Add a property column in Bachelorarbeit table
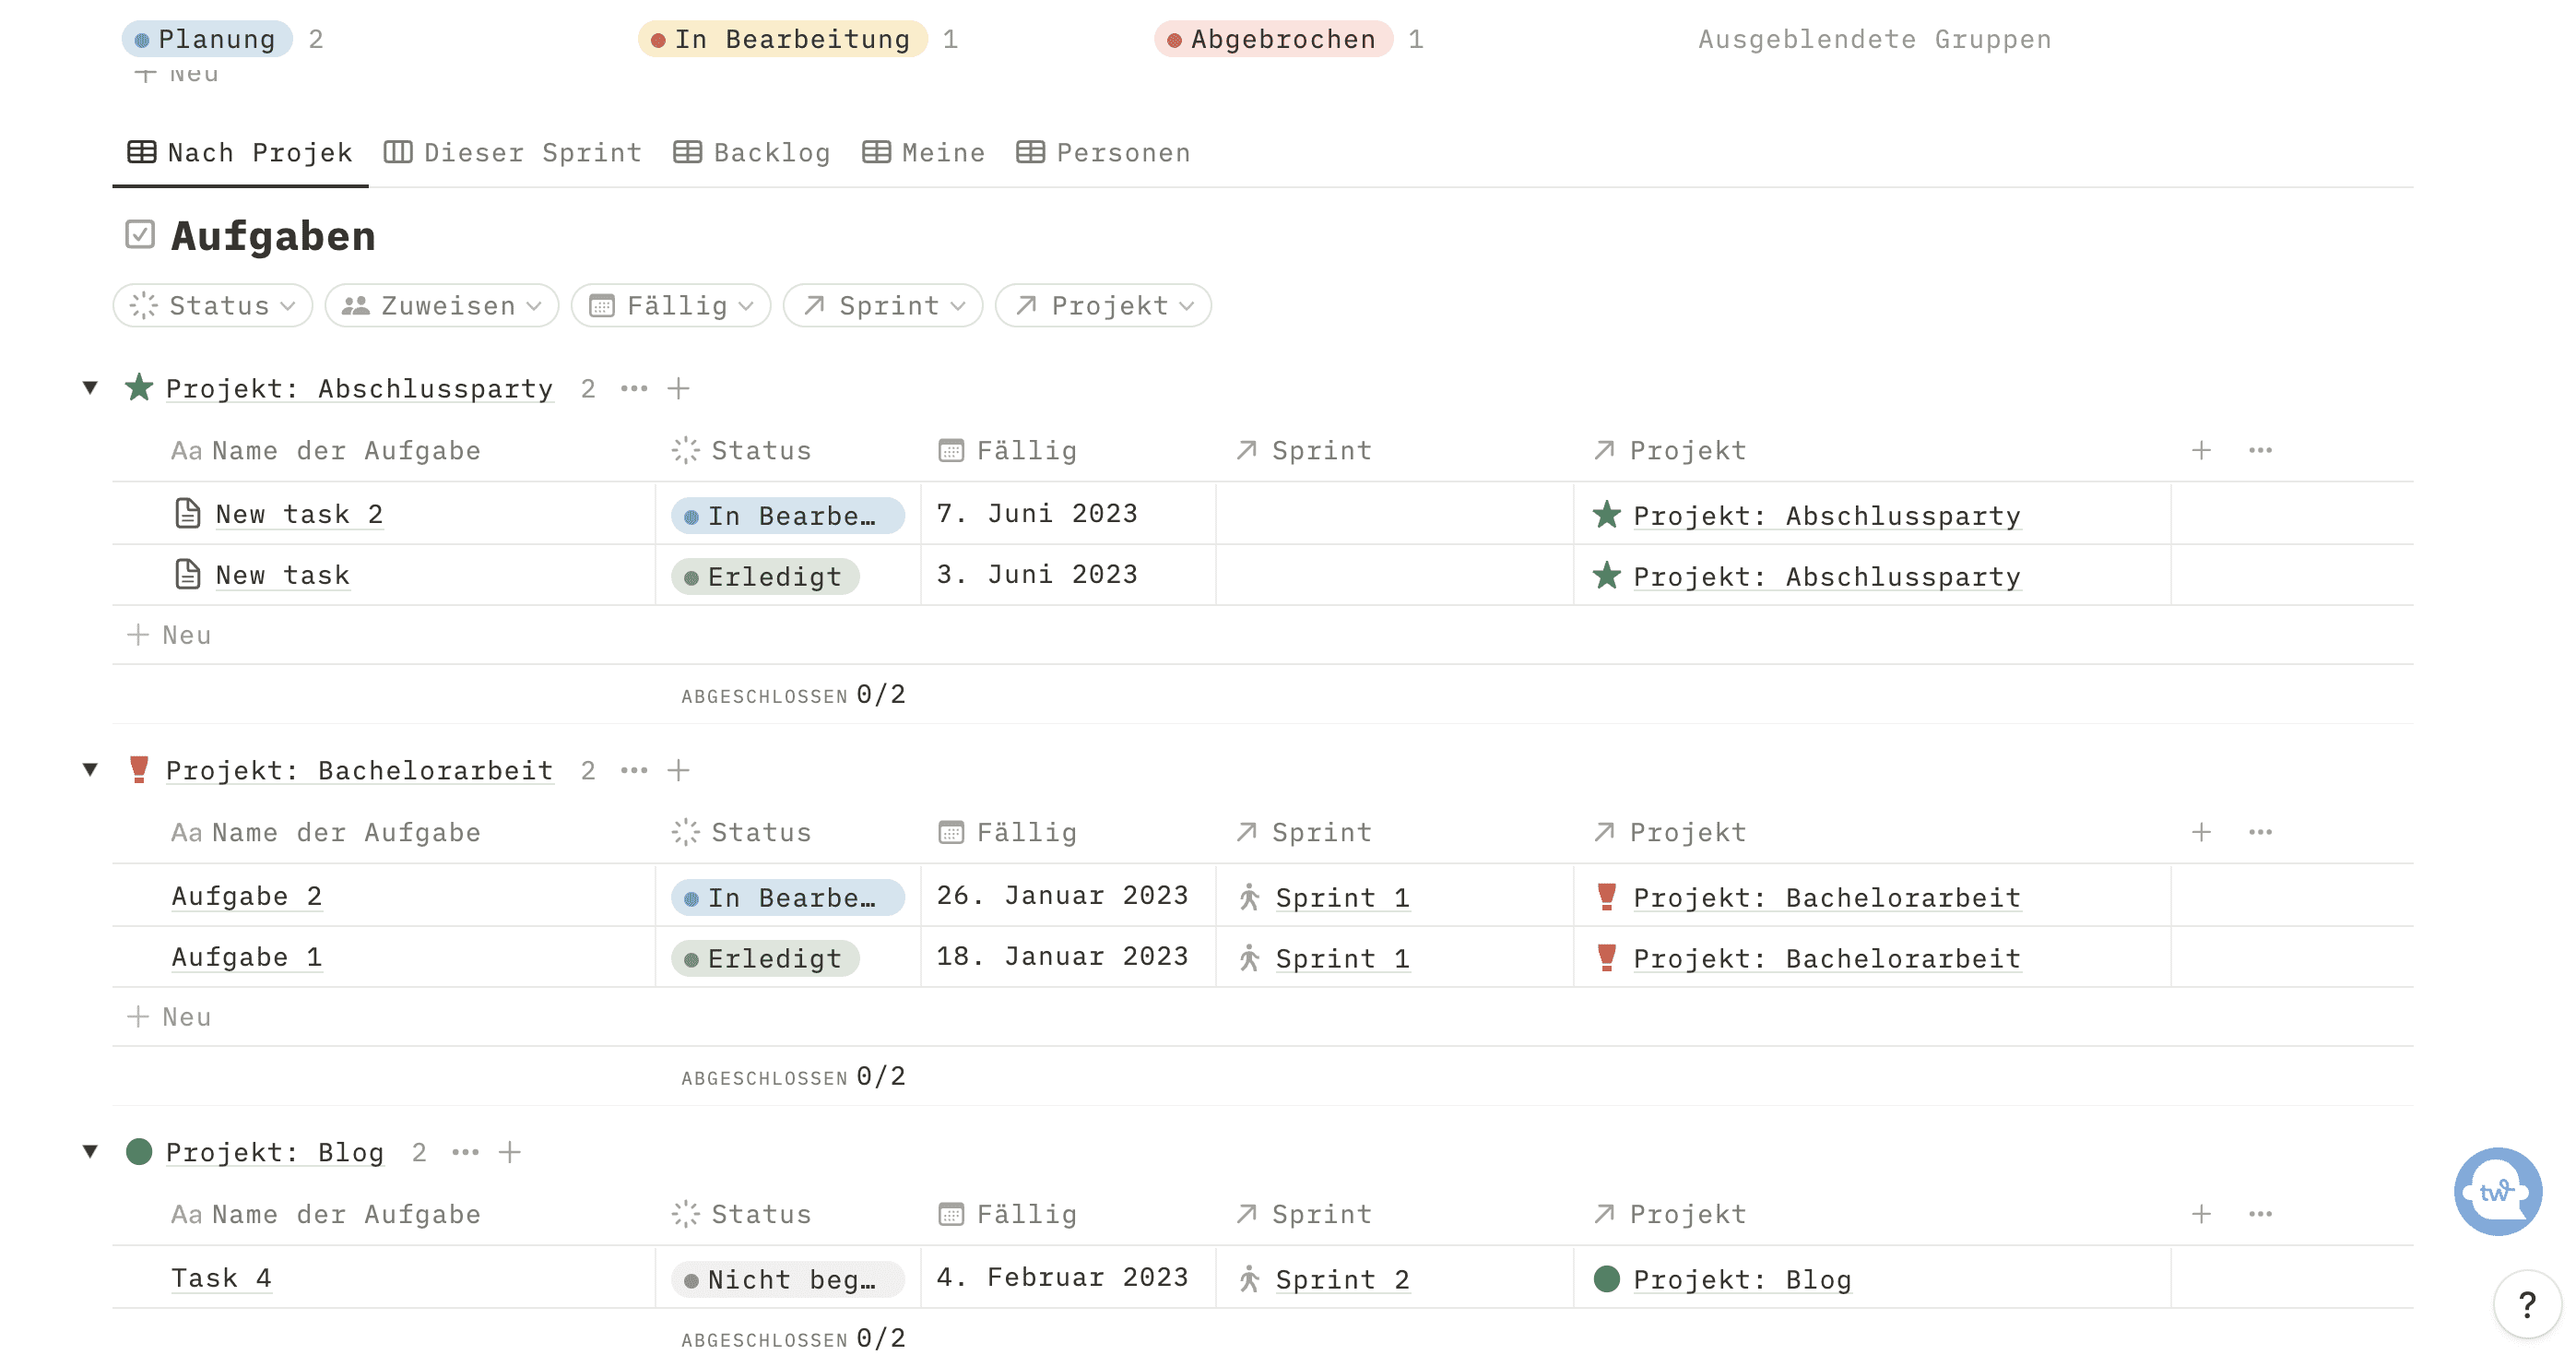 (x=2201, y=832)
